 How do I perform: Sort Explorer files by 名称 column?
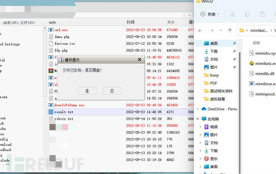[256, 43]
